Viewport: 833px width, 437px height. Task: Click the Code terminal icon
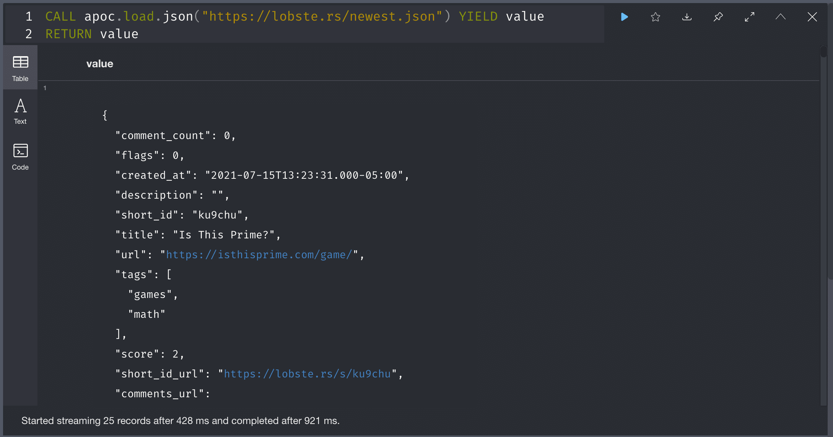point(20,151)
